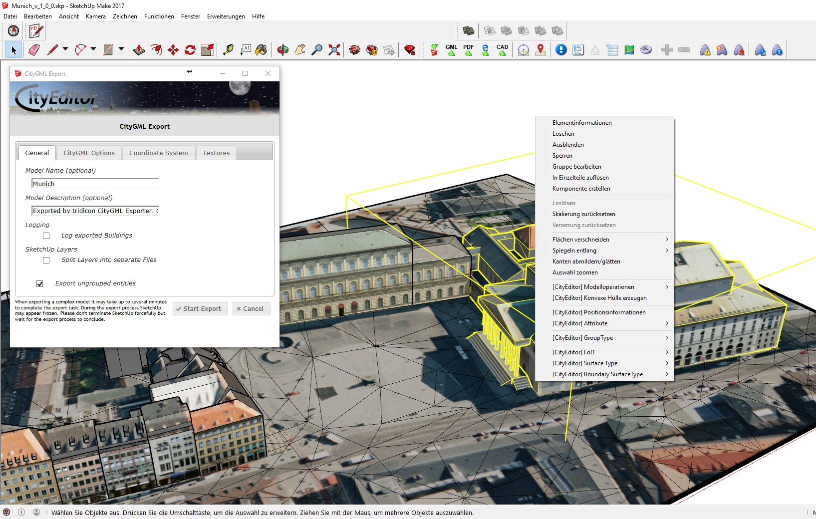Click the blue exclamation info icon

pyautogui.click(x=561, y=50)
